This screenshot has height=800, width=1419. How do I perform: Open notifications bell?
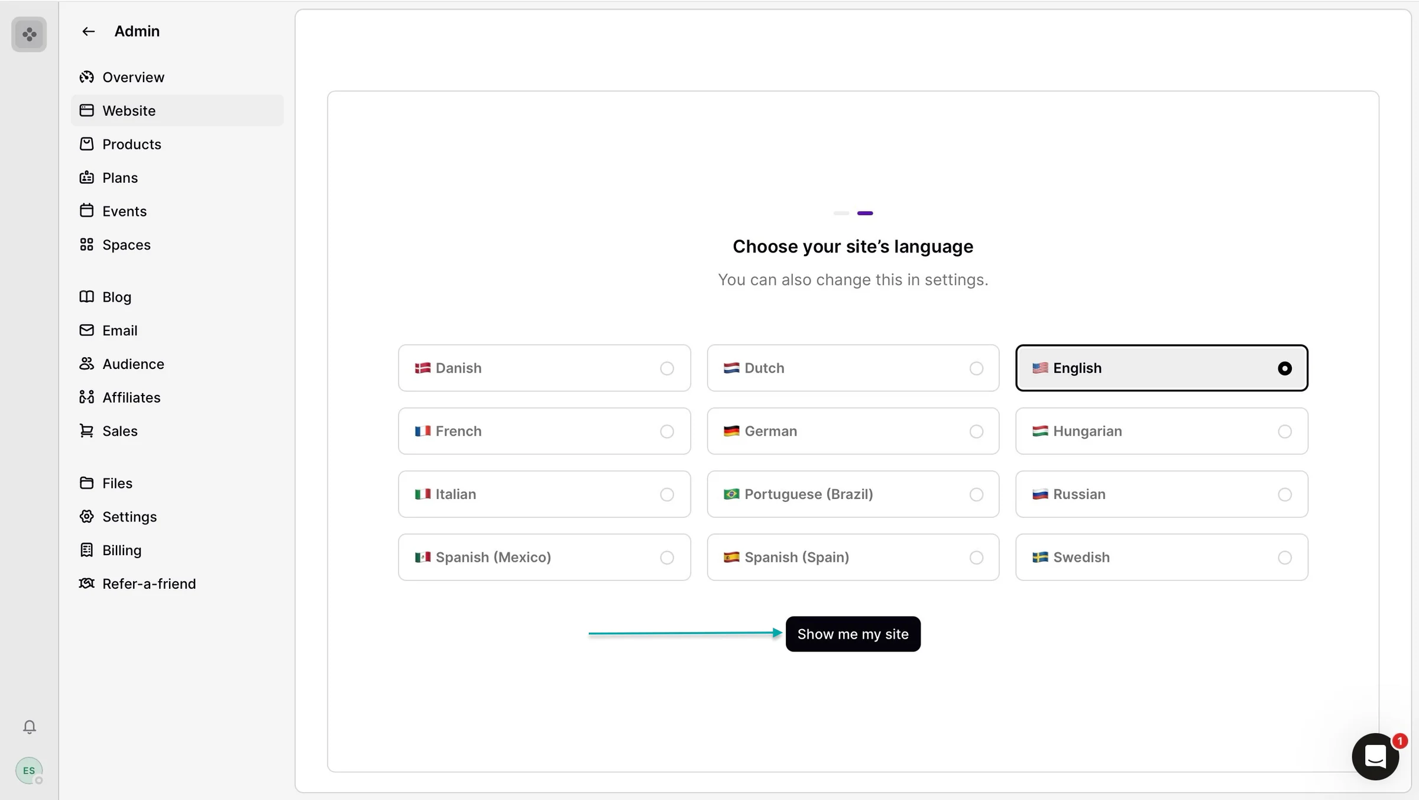29,727
